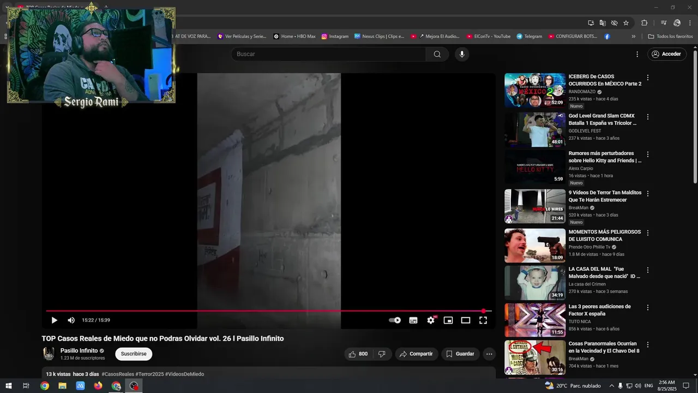Subscribe with the Suscribirse button
Screen dimensions: 698x393
(134, 354)
